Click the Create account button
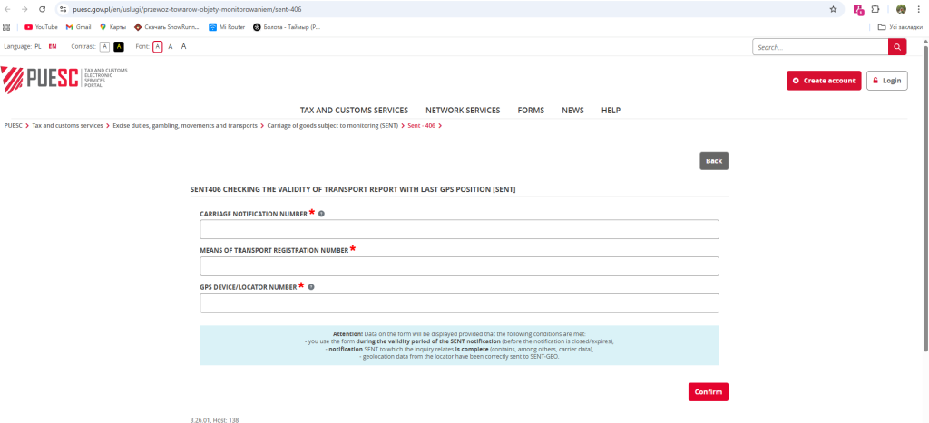The image size is (929, 423). coord(824,81)
